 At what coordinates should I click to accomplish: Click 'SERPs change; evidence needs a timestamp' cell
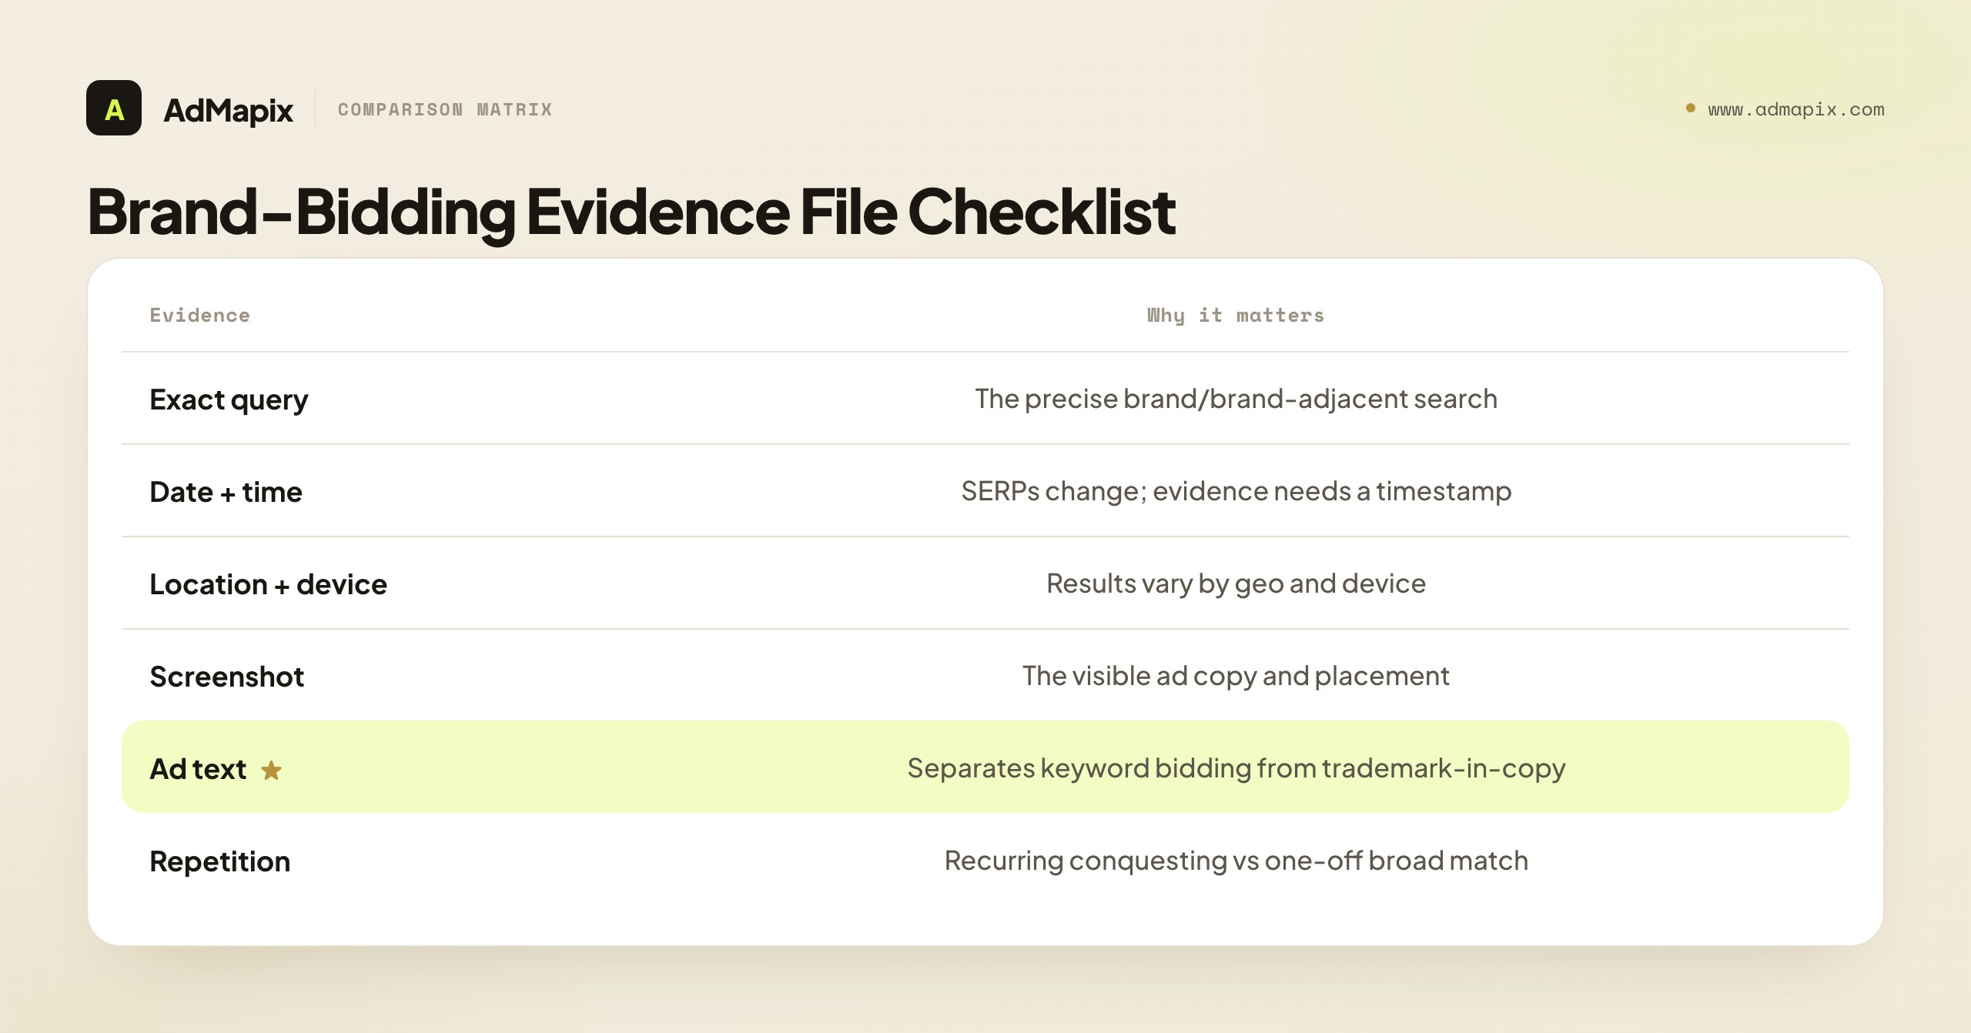coord(1236,491)
